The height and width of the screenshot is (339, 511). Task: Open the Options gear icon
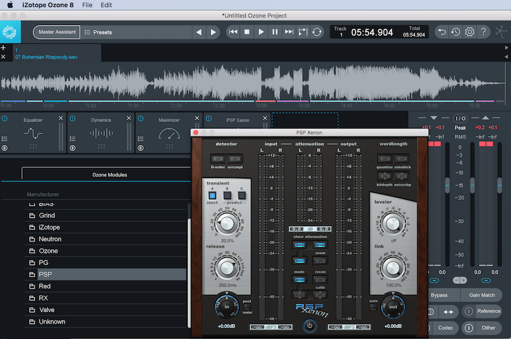[469, 31]
